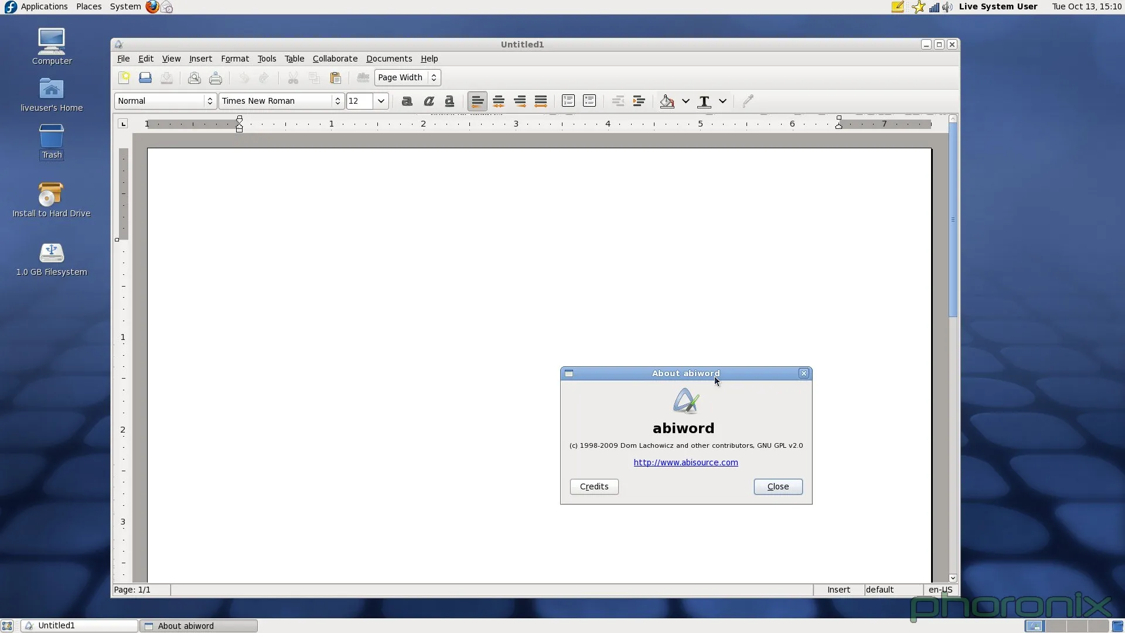The height and width of the screenshot is (633, 1125).
Task: Click the New document icon
Action: (x=124, y=77)
